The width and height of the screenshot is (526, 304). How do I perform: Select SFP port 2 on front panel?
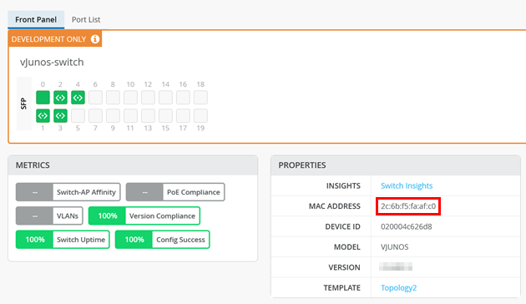tap(60, 98)
